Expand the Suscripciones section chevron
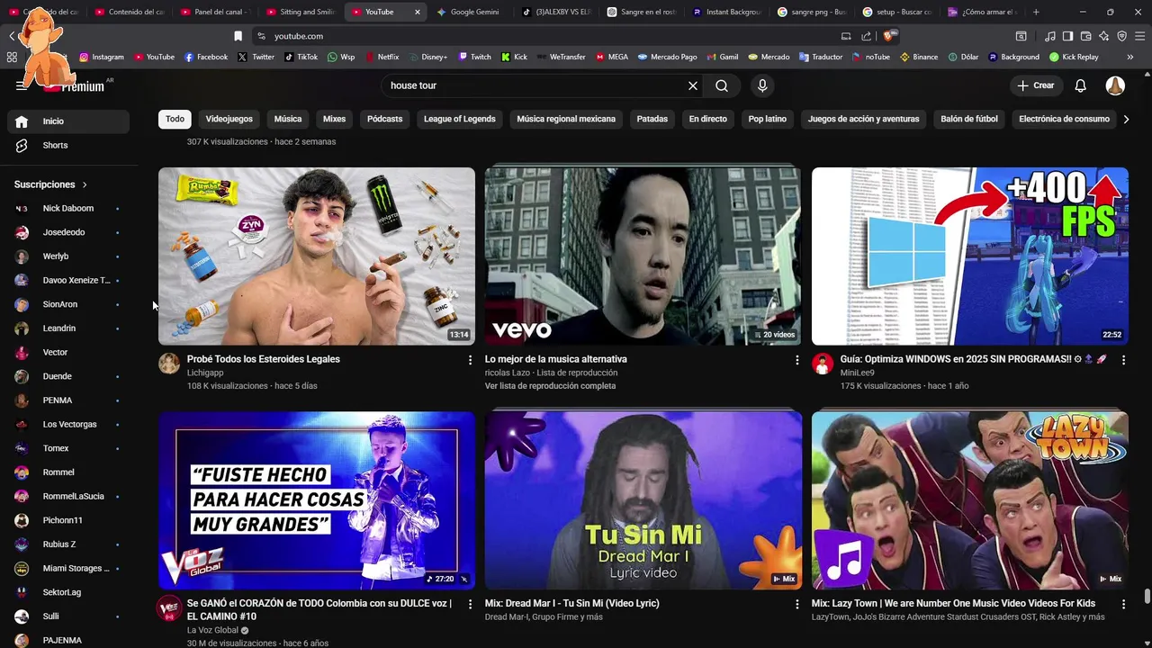 coord(85,184)
